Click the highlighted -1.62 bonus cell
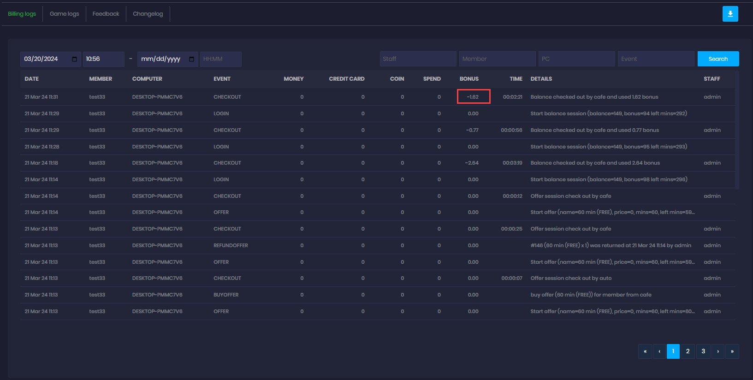 pos(473,97)
